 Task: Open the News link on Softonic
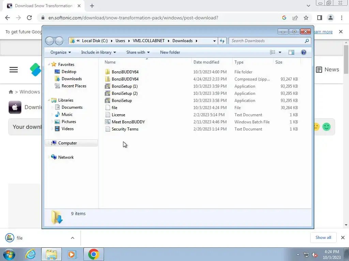click(x=328, y=69)
